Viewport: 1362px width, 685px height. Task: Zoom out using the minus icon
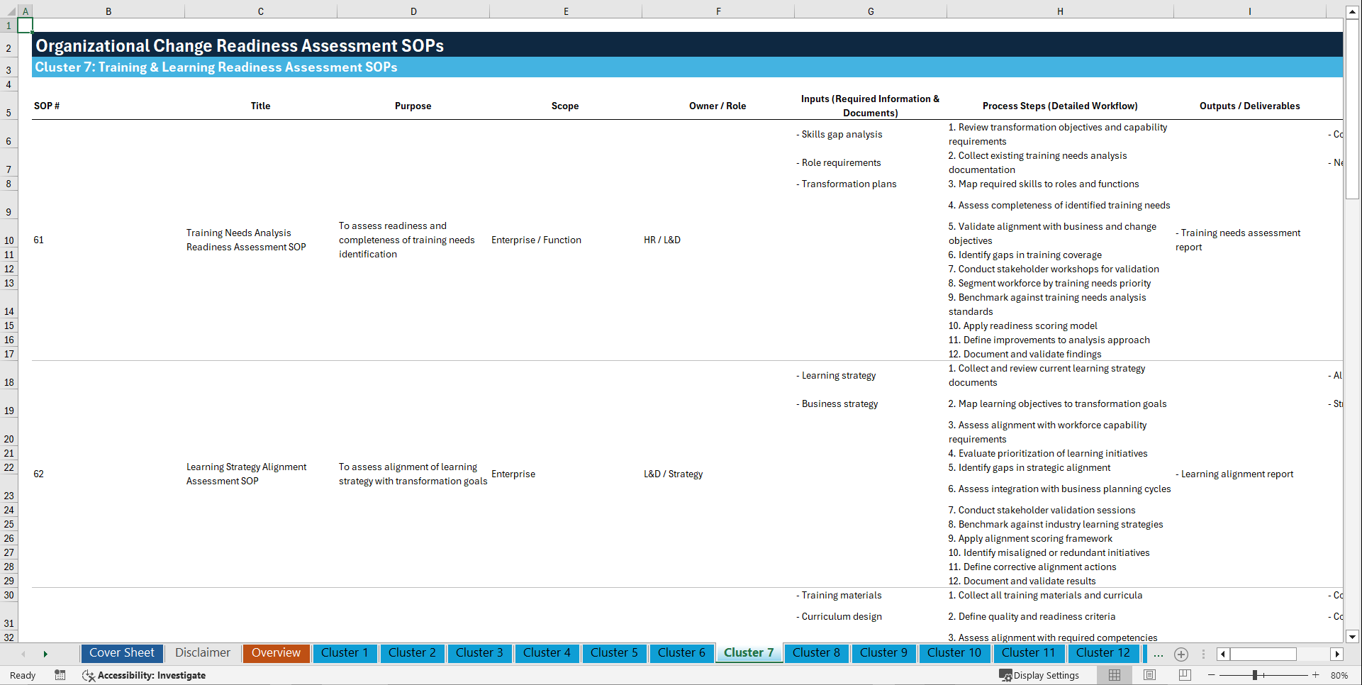click(x=1212, y=675)
